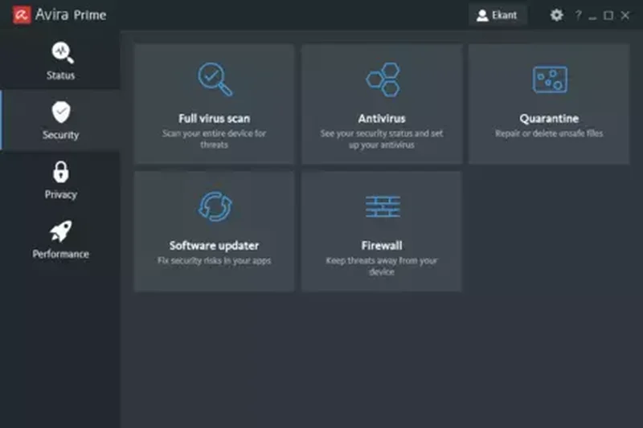Screen dimensions: 643x428
Task: Switch to the Privacy tab label
Action: pos(61,194)
